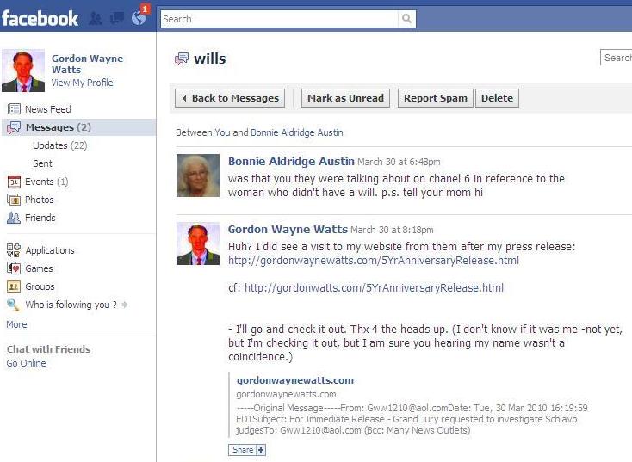Open Groups in sidebar
632x462 pixels.
pyautogui.click(x=40, y=286)
